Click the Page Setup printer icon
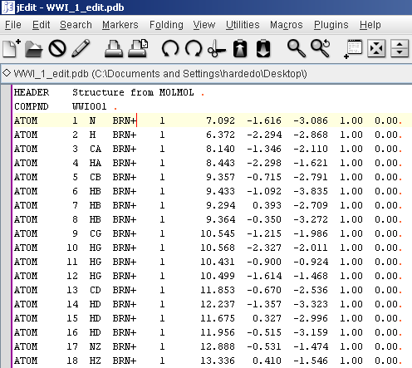 138,48
